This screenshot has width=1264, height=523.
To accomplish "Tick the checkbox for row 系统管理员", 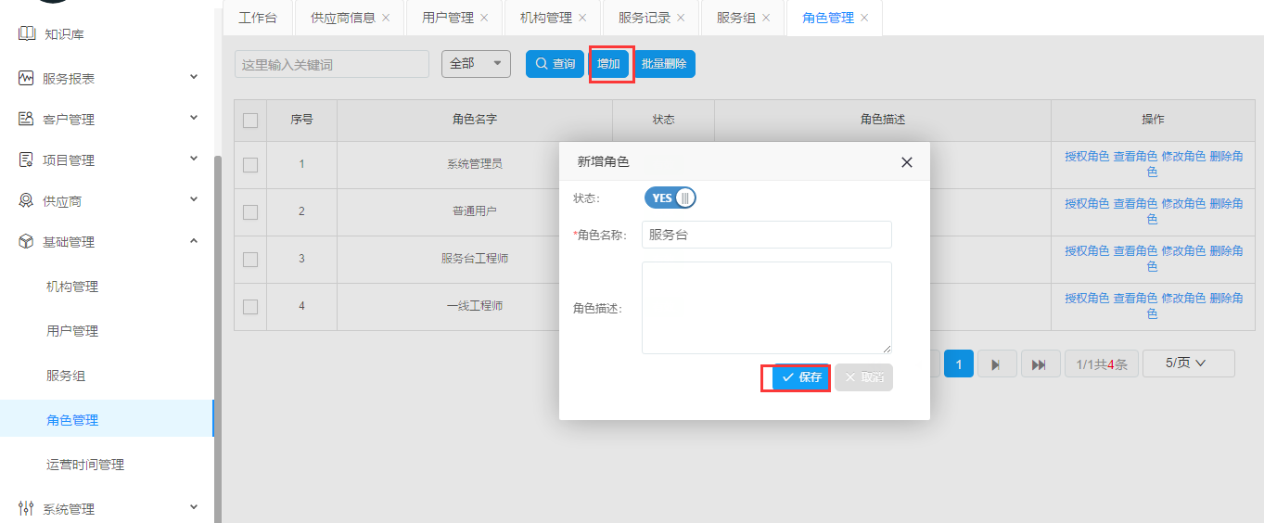I will (250, 165).
